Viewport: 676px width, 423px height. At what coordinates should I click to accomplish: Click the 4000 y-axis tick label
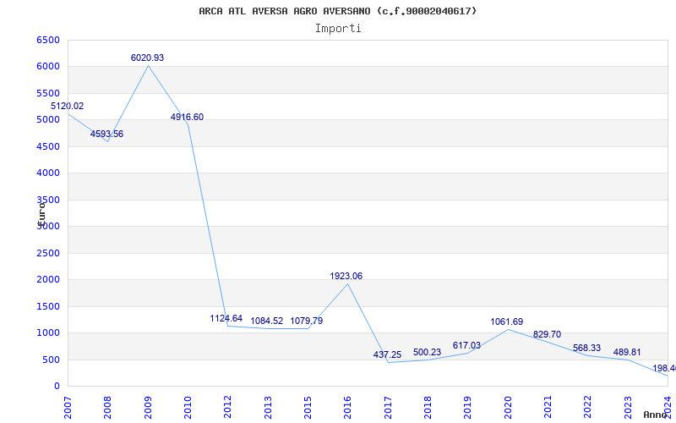tap(48, 173)
